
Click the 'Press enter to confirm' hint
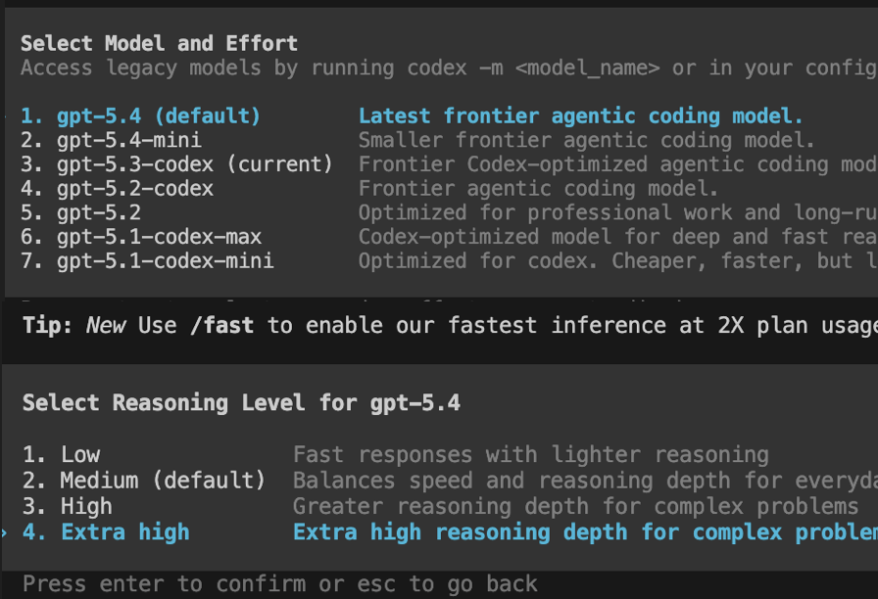[279, 584]
